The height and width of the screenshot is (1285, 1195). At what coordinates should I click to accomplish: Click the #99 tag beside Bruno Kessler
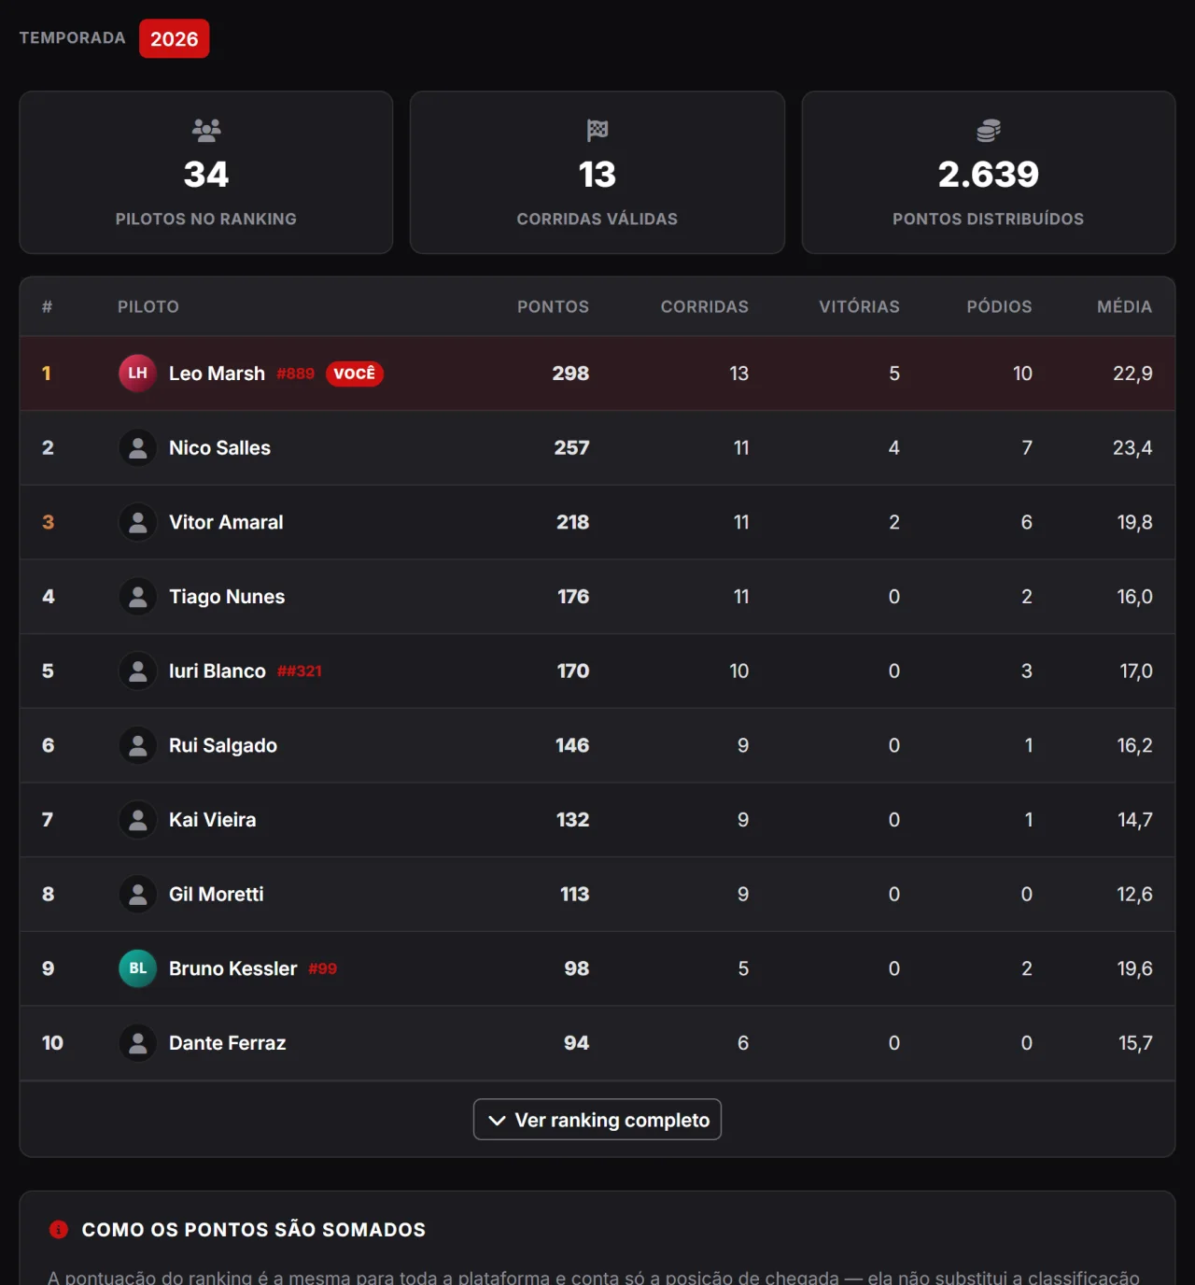[x=323, y=969]
